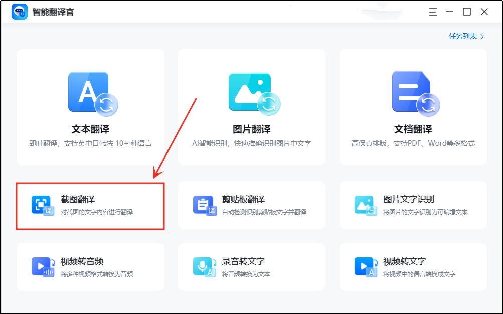
Task: Click the 智能翻译官 app logo
Action: click(x=20, y=11)
